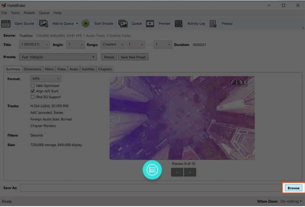Click the Browse button
This screenshot has width=305, height=207.
(x=293, y=188)
